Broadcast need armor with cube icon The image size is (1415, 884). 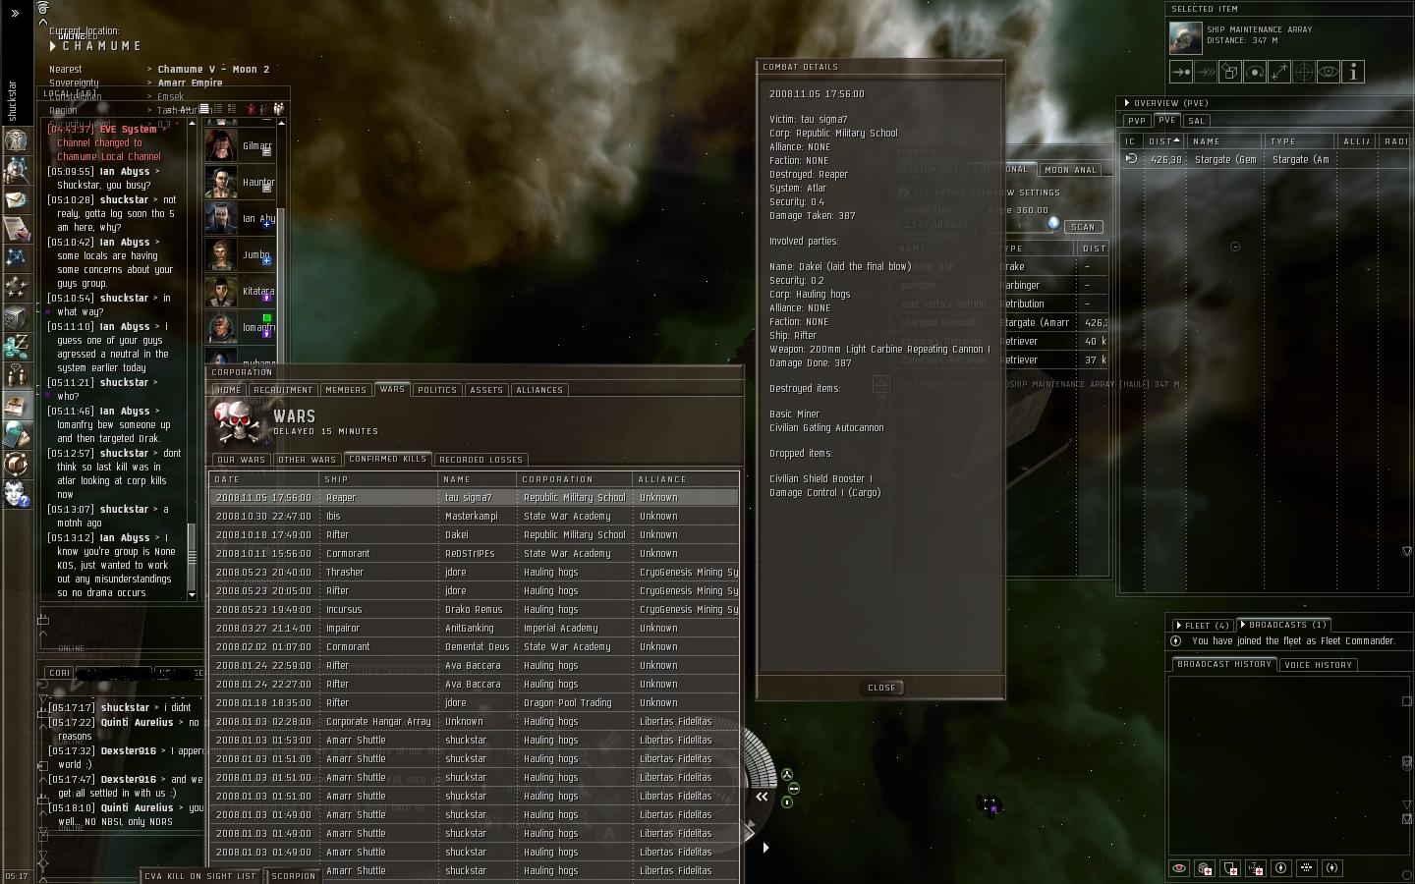(x=1205, y=868)
